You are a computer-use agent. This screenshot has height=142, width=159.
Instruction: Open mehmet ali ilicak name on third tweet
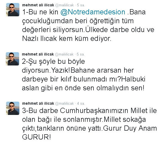[x=38, y=104]
